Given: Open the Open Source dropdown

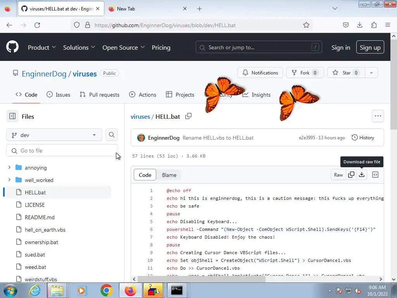Looking at the screenshot, I should click(x=123, y=47).
